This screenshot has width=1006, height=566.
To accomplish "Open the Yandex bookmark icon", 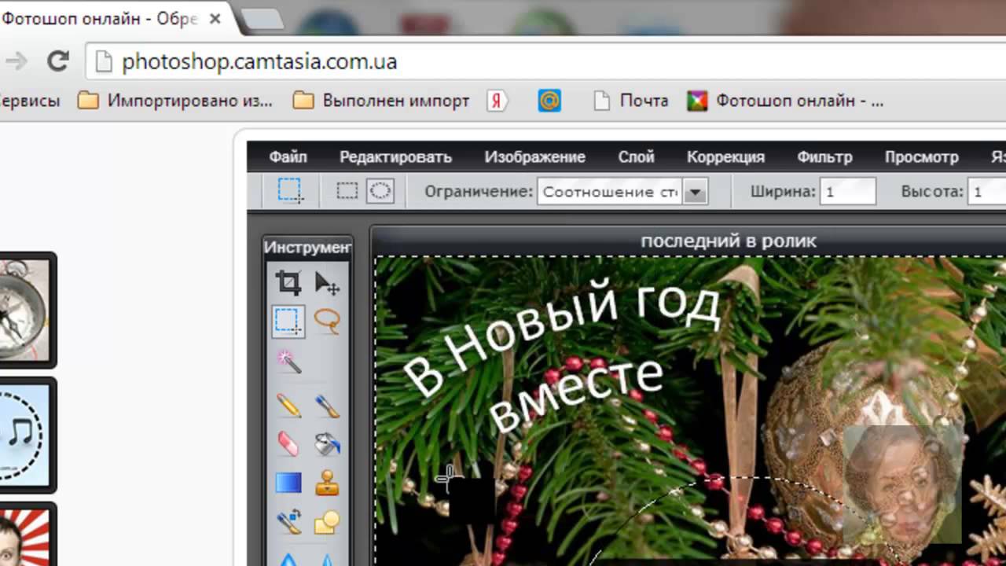I will click(x=497, y=101).
